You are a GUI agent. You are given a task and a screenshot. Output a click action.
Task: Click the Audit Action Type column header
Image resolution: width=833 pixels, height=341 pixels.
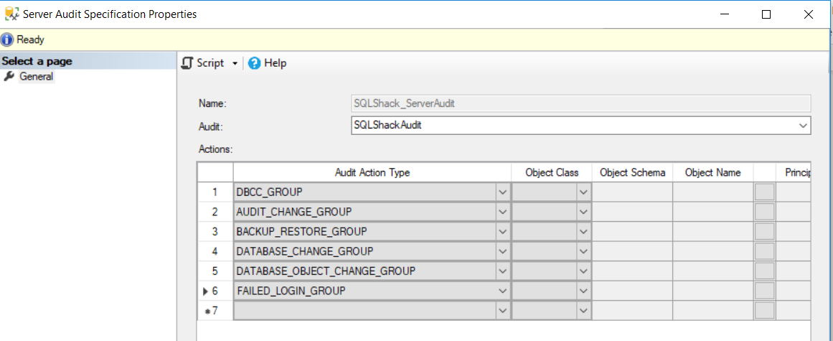(372, 172)
